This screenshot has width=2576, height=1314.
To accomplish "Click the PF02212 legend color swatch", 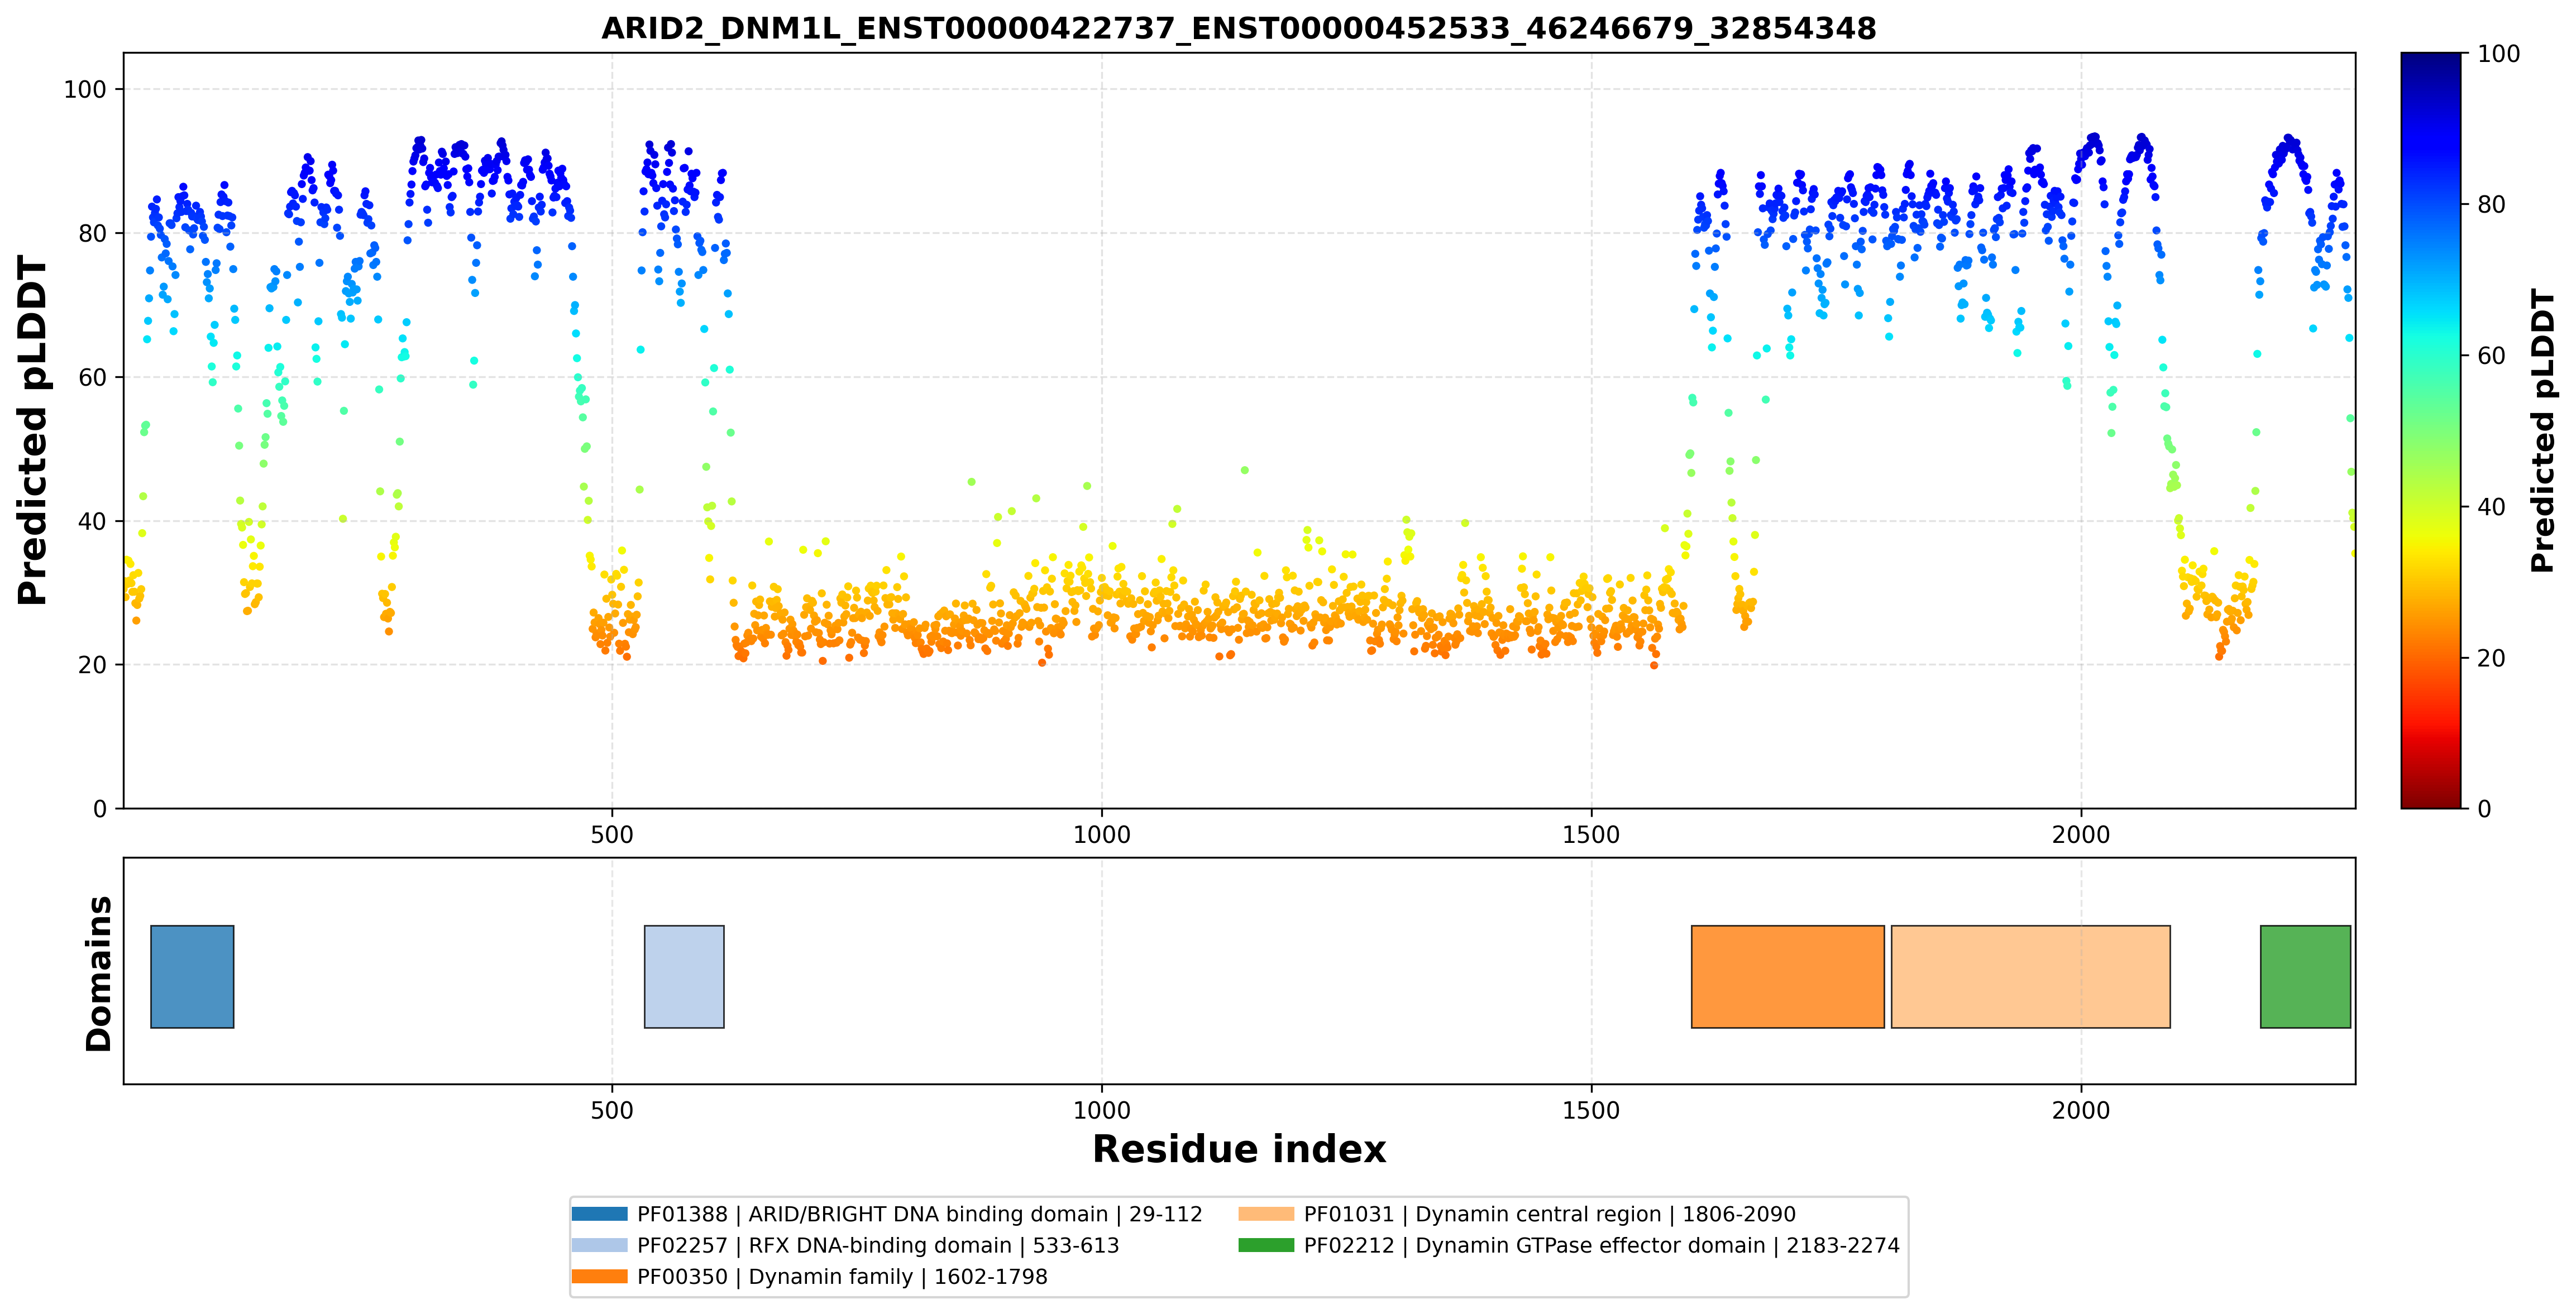I will click(1266, 1245).
